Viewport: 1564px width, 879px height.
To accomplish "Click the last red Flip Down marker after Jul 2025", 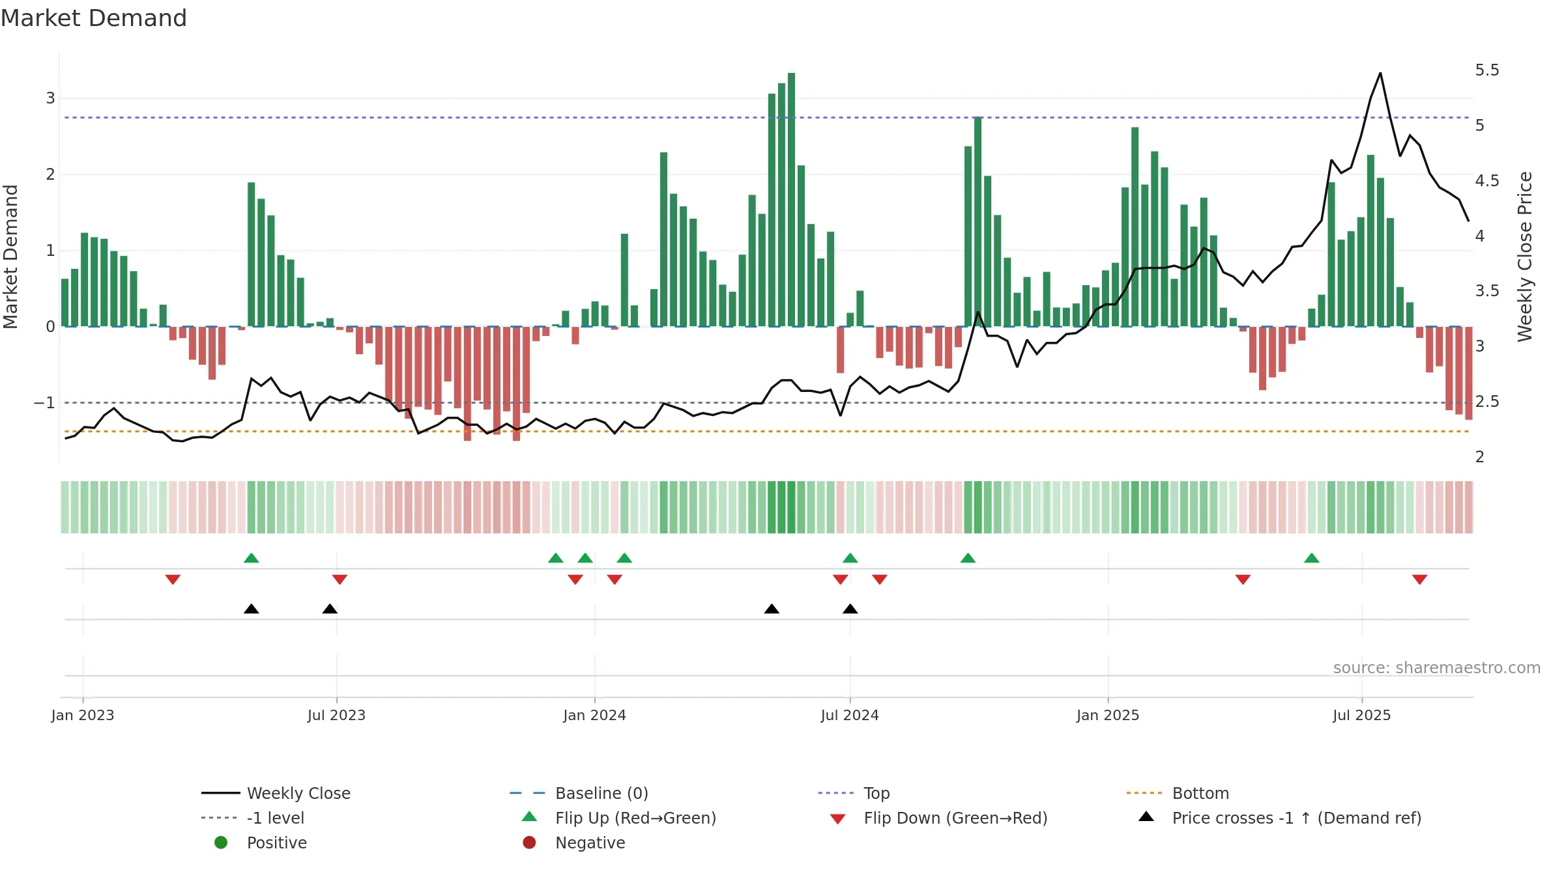I will click(1420, 579).
